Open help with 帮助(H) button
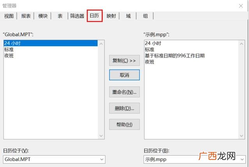This screenshot has height=167, width=249. point(124,125)
